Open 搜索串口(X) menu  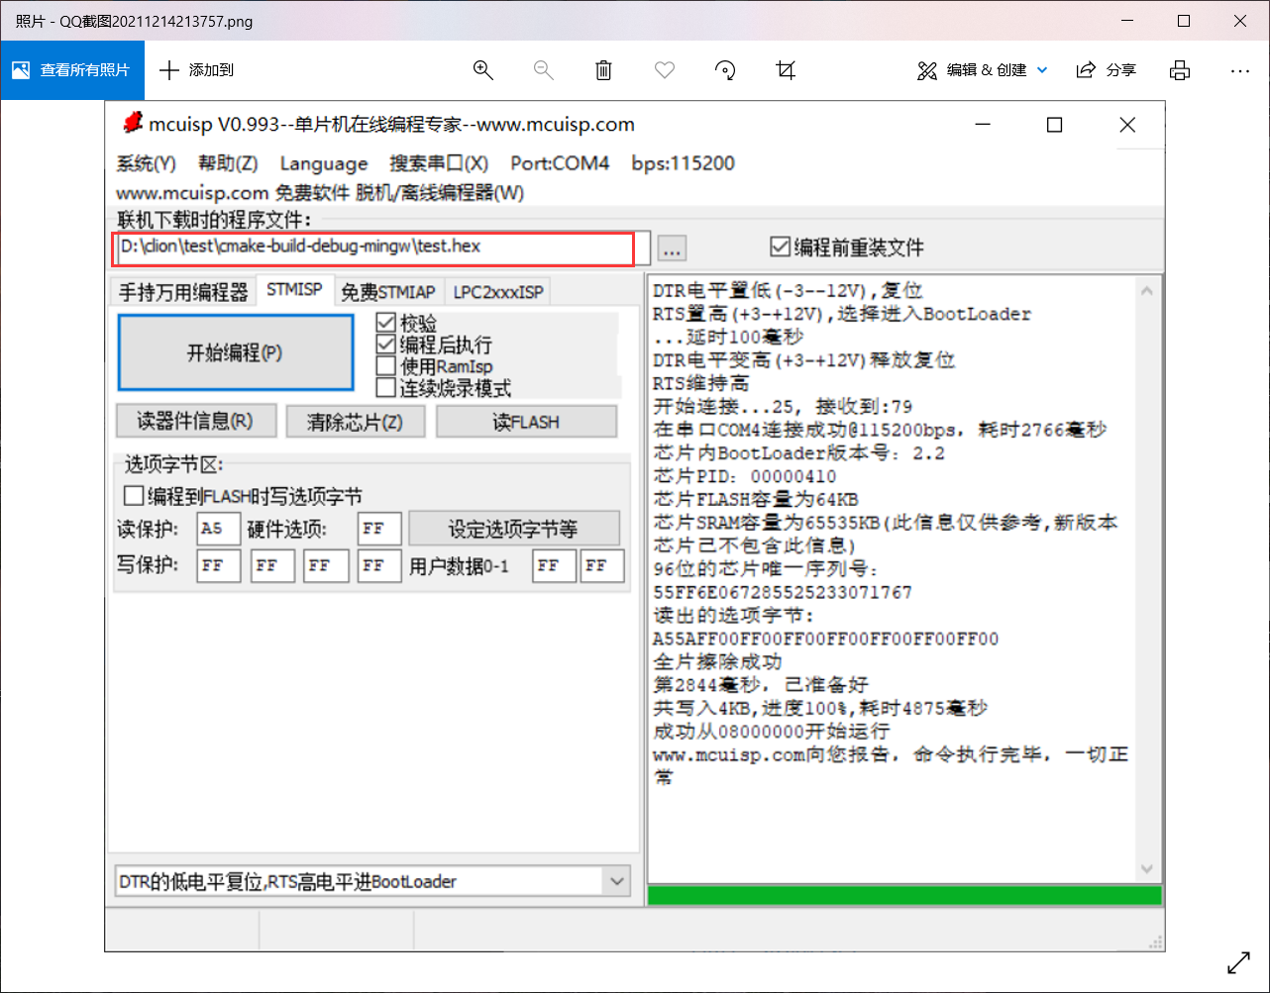coord(439,163)
